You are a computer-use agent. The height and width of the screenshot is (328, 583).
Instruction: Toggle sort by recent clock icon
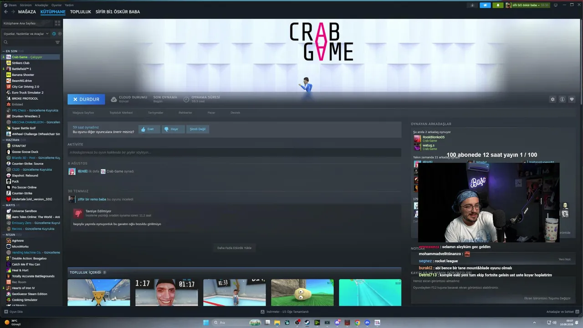[54, 34]
